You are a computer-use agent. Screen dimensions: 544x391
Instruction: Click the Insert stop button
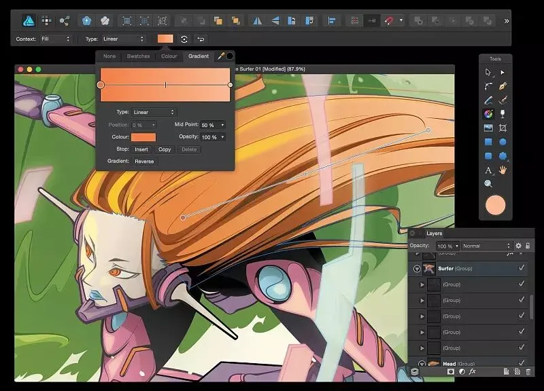click(141, 149)
